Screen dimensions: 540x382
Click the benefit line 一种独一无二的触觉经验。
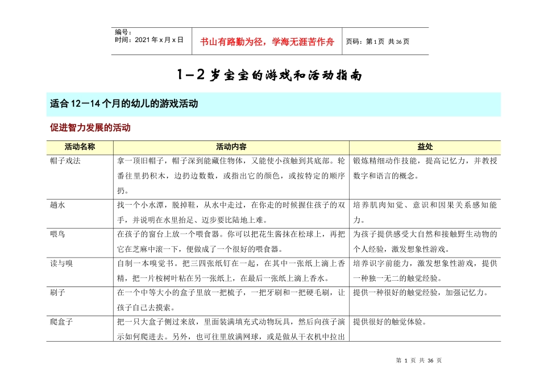tap(398, 279)
